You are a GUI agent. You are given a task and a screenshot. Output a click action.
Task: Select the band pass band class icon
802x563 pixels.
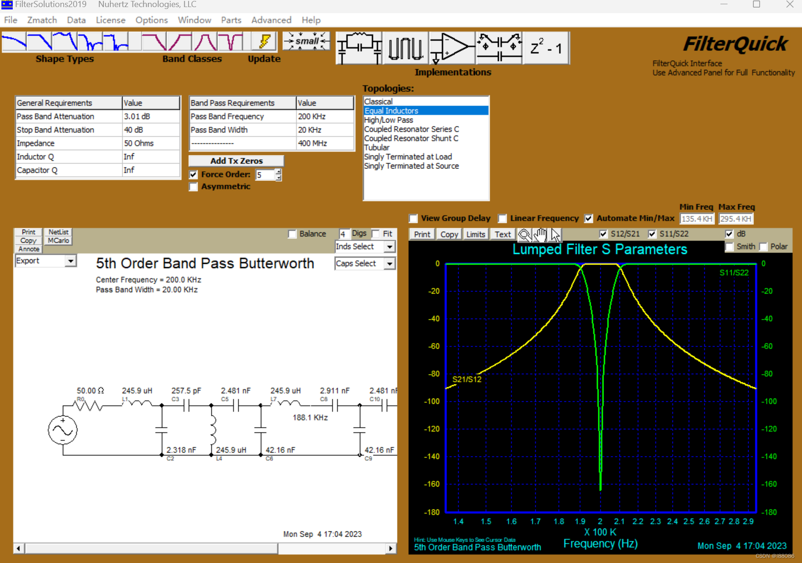[205, 41]
